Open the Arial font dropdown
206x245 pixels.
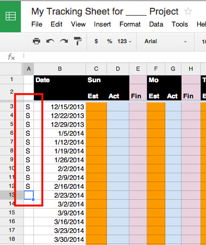point(165,42)
